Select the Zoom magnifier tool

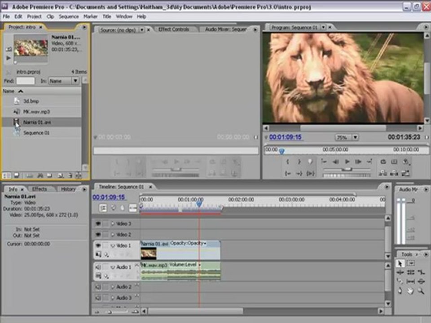pos(421,291)
